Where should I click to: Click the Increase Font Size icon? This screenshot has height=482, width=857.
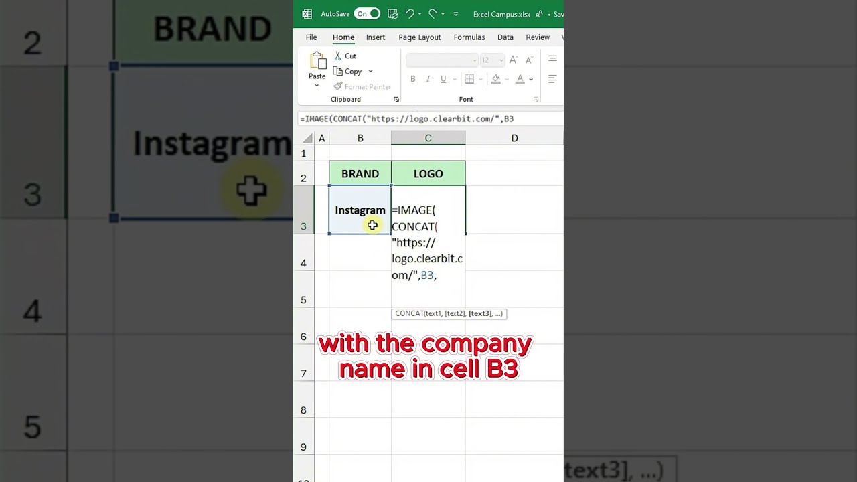pyautogui.click(x=514, y=60)
